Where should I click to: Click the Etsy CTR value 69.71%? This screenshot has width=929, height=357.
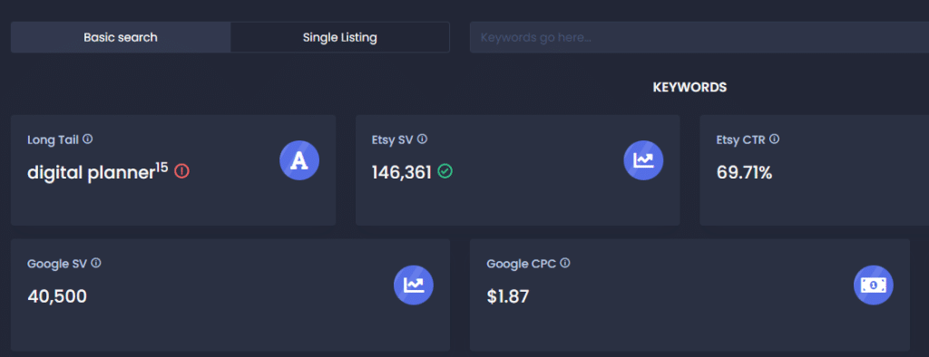click(x=744, y=173)
